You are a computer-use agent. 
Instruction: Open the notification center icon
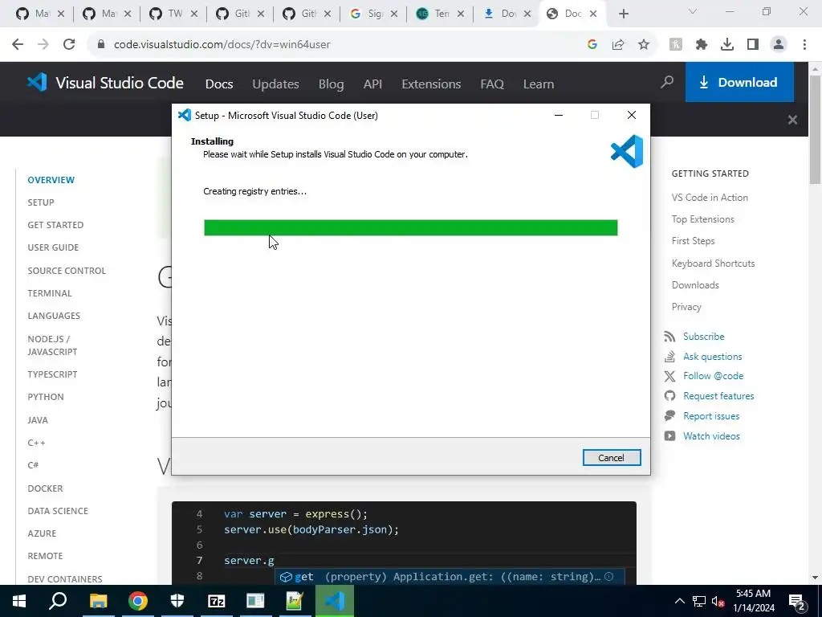[797, 601]
